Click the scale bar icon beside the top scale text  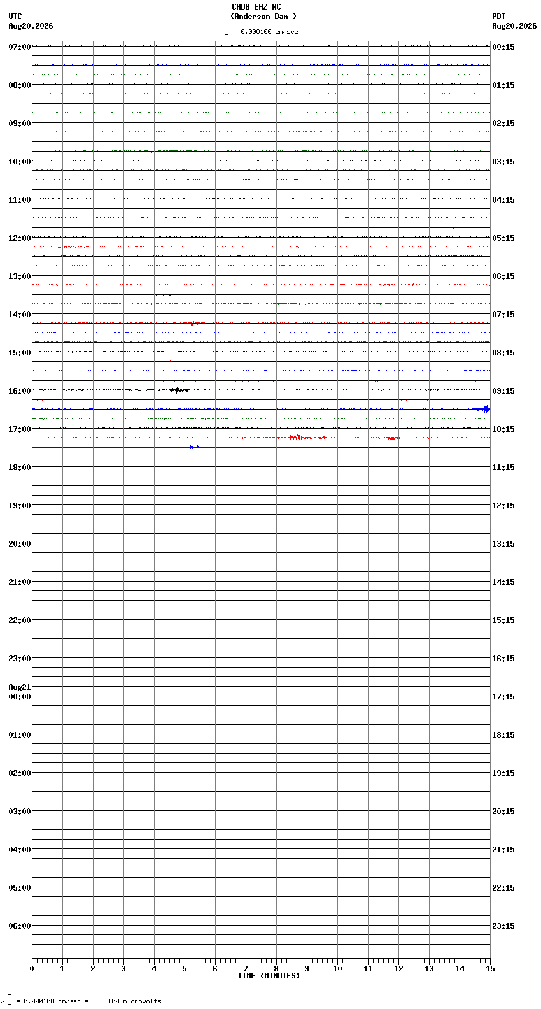(227, 30)
